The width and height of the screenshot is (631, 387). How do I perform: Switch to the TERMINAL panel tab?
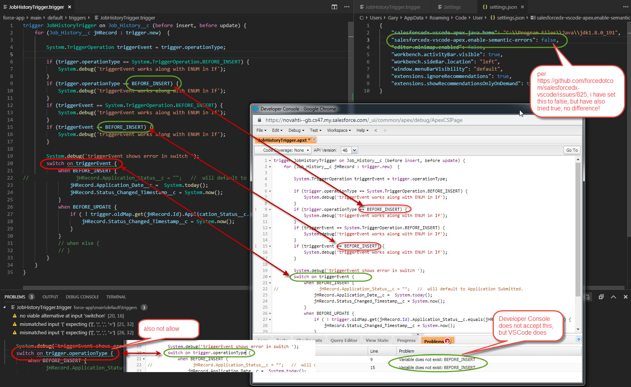[x=116, y=296]
